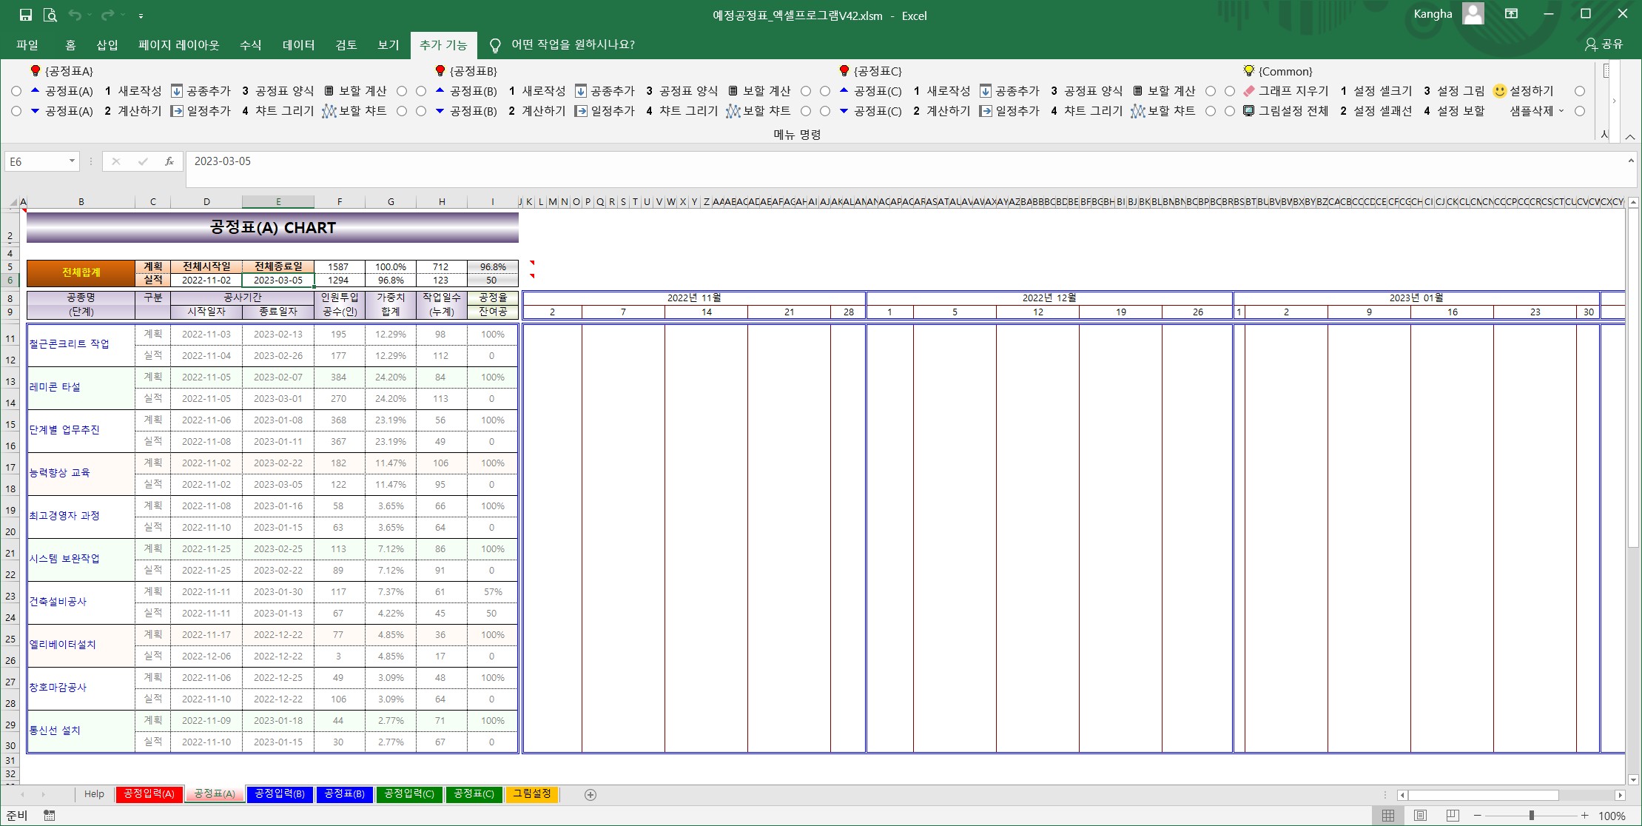Image resolution: width=1642 pixels, height=826 pixels.
Task: Select radio button left of upper 공정표(B)
Action: click(421, 91)
